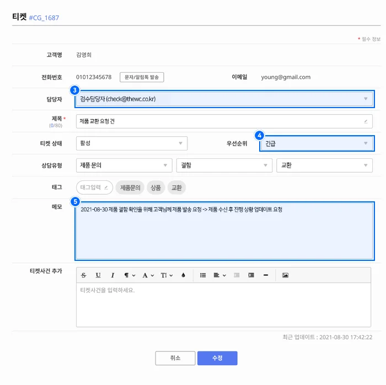
Task: Insert bulleted list in editor
Action: [203, 275]
